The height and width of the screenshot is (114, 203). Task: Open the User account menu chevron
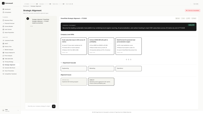(18, 110)
